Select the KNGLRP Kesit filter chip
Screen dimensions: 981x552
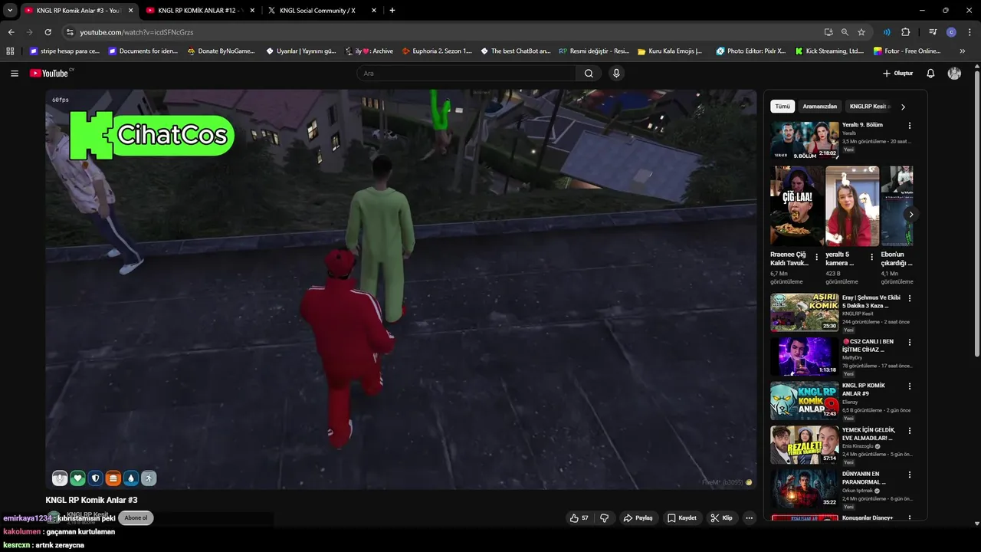868,107
